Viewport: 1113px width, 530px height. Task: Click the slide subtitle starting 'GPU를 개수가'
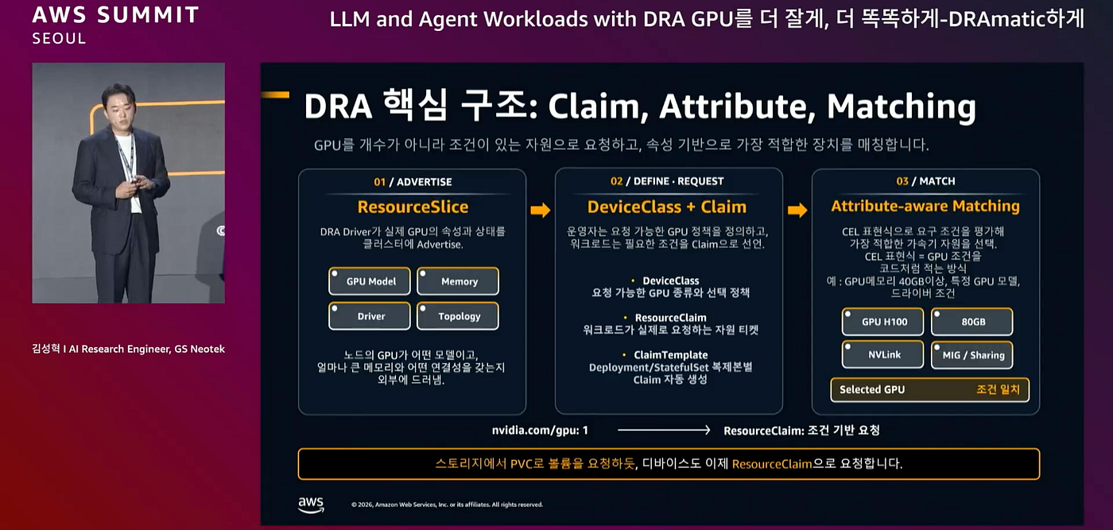(x=622, y=145)
